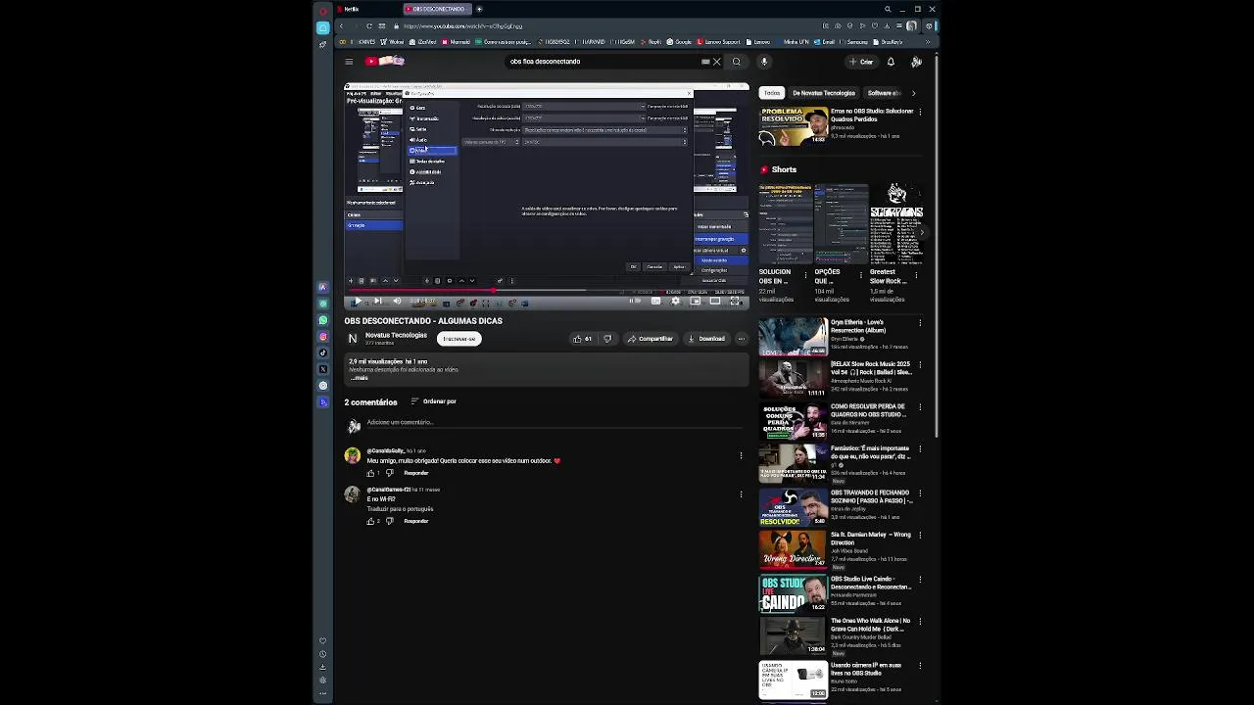The image size is (1254, 705).
Task: Open Opera sidebar settings gear
Action: 323,680
